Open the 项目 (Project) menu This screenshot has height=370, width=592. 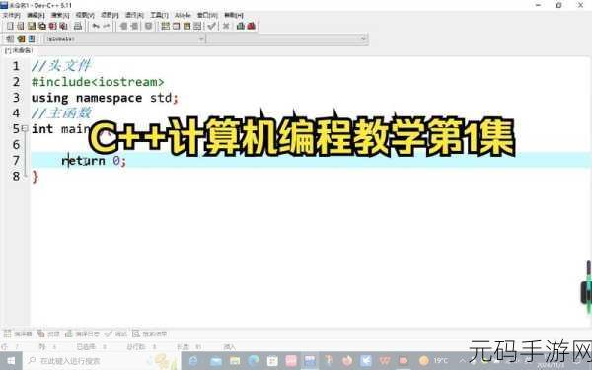click(x=110, y=15)
